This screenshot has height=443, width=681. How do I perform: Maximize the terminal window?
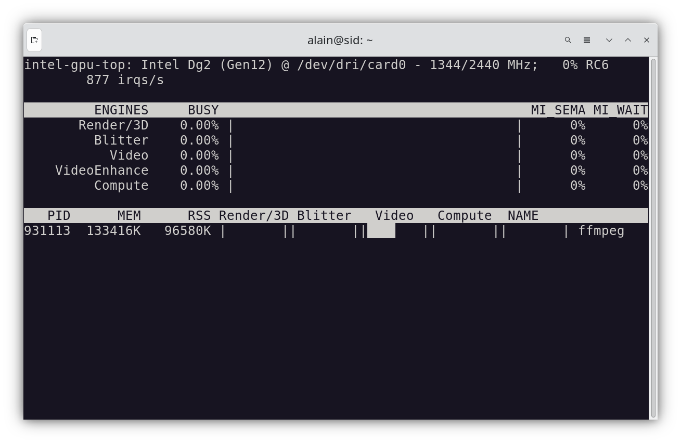(x=628, y=40)
